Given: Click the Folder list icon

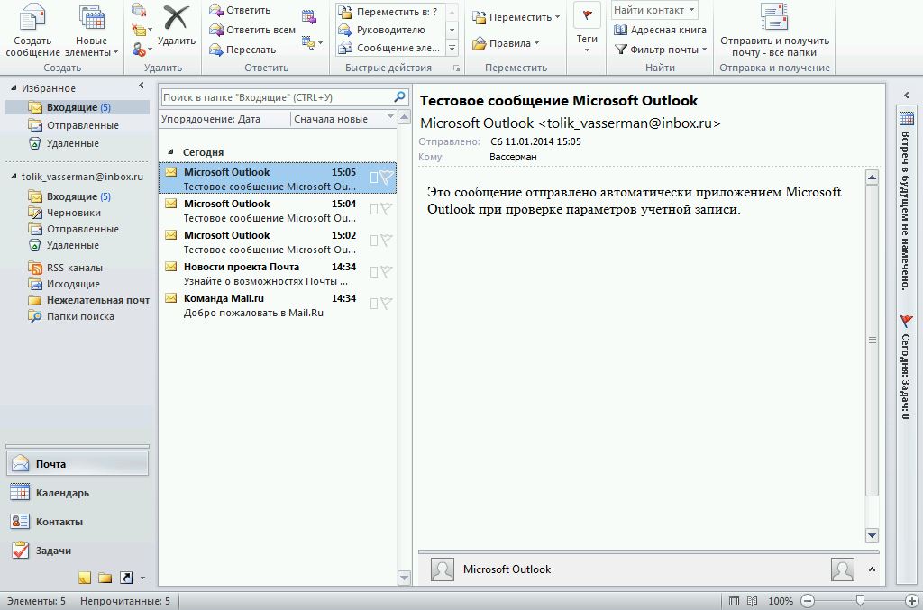Looking at the screenshot, I should [105, 578].
